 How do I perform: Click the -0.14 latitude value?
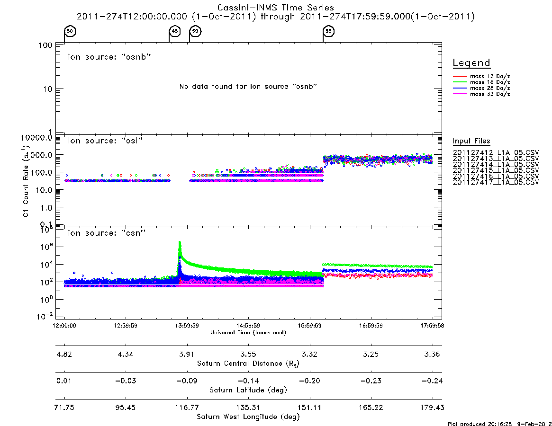(248, 381)
